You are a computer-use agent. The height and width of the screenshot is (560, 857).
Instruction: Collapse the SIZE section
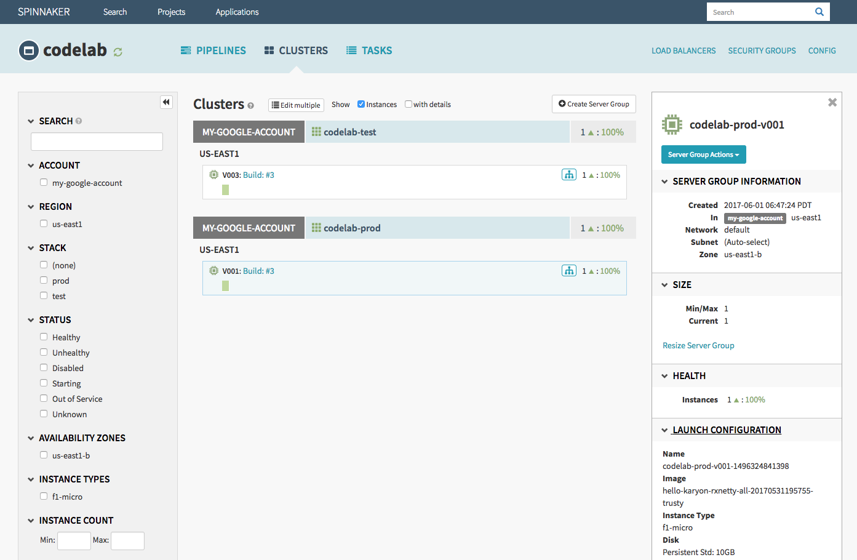[664, 285]
